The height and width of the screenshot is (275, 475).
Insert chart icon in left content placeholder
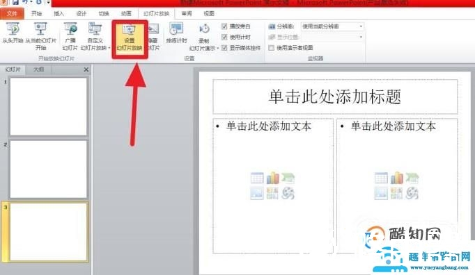point(272,178)
